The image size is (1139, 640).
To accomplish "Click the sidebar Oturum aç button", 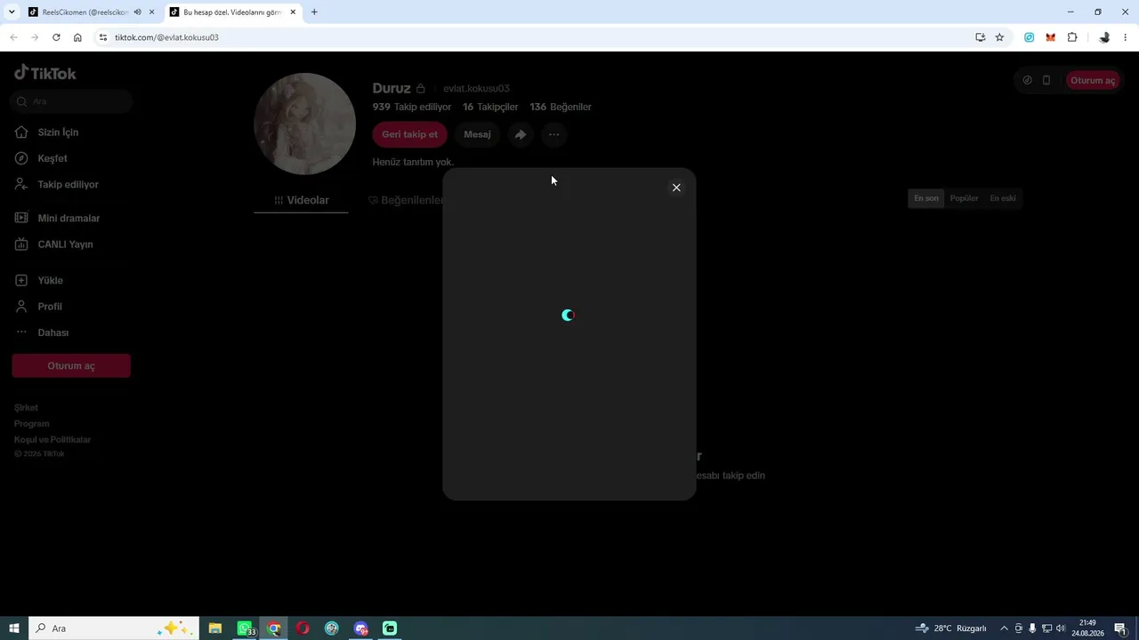I will pos(71,366).
